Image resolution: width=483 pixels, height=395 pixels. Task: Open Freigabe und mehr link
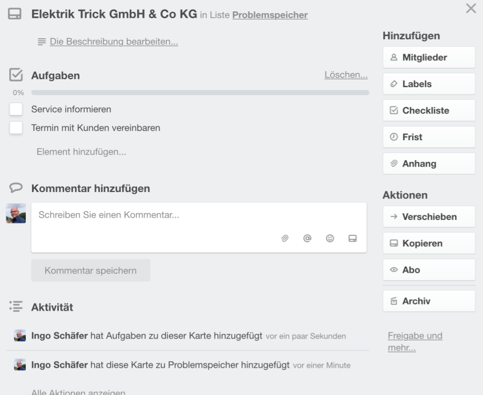pyautogui.click(x=415, y=341)
